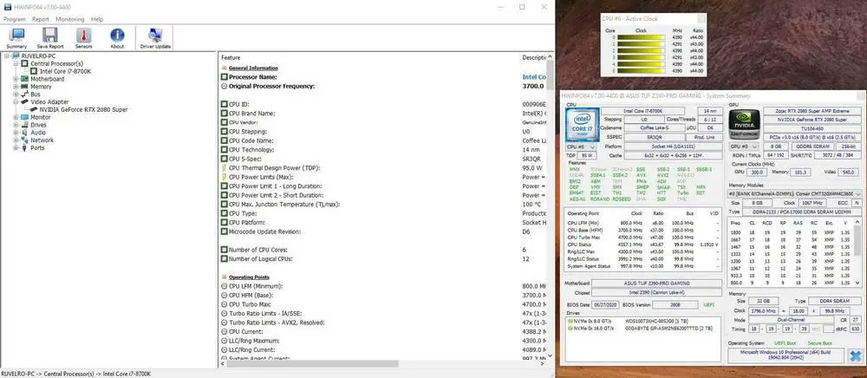Viewport: 867px width, 378px height.
Task: Select the Network icon in tree
Action: pyautogui.click(x=25, y=140)
